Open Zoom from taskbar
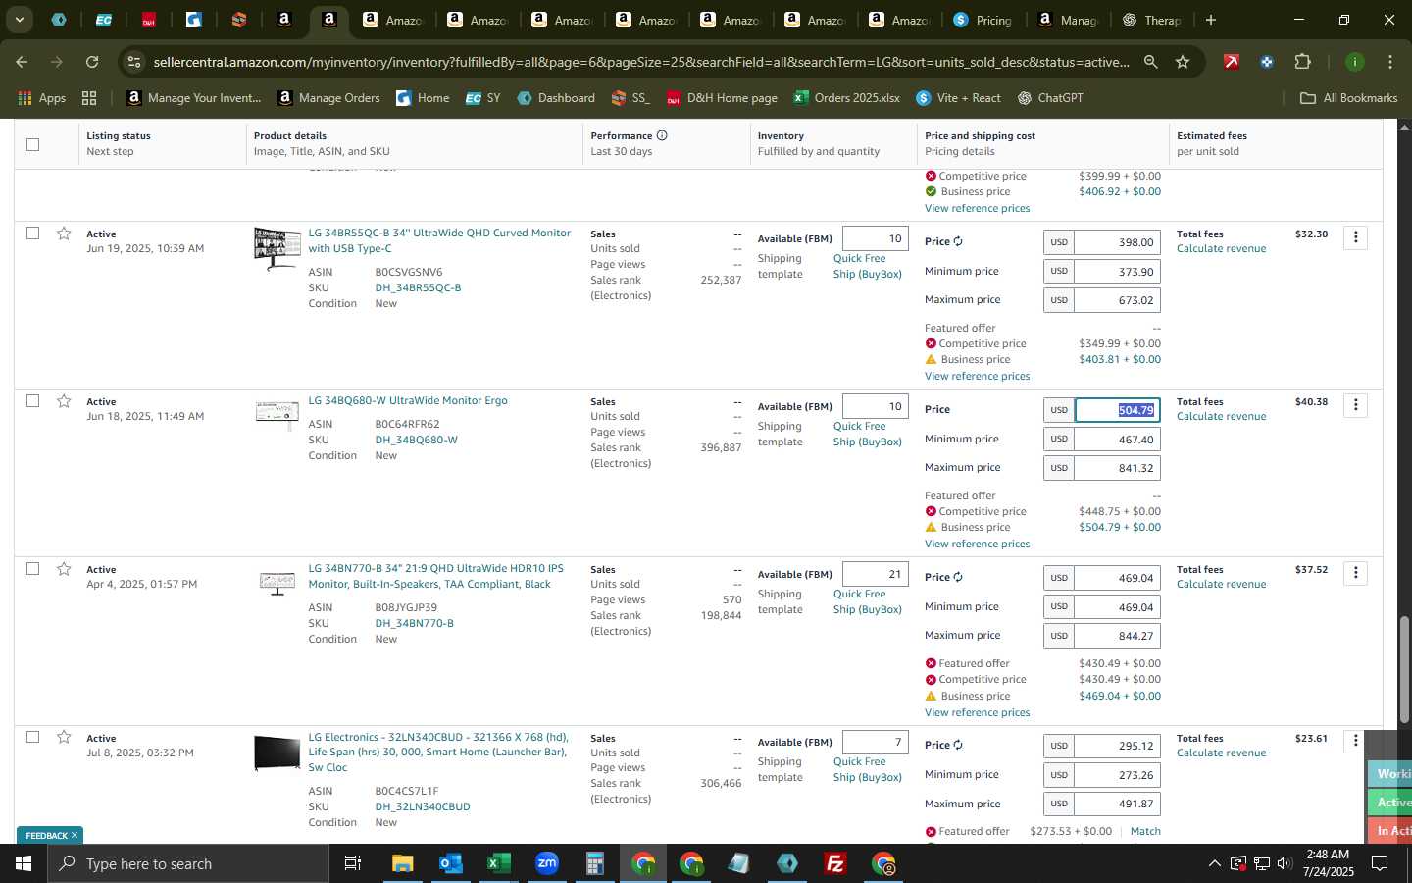This screenshot has width=1412, height=883. tap(547, 863)
